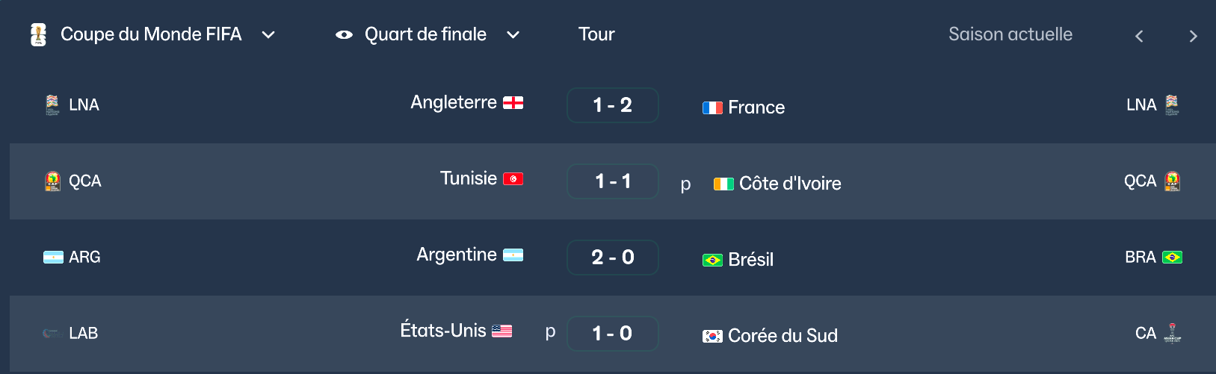1216x374 pixels.
Task: Click the Saison actuelle label
Action: (x=1010, y=34)
